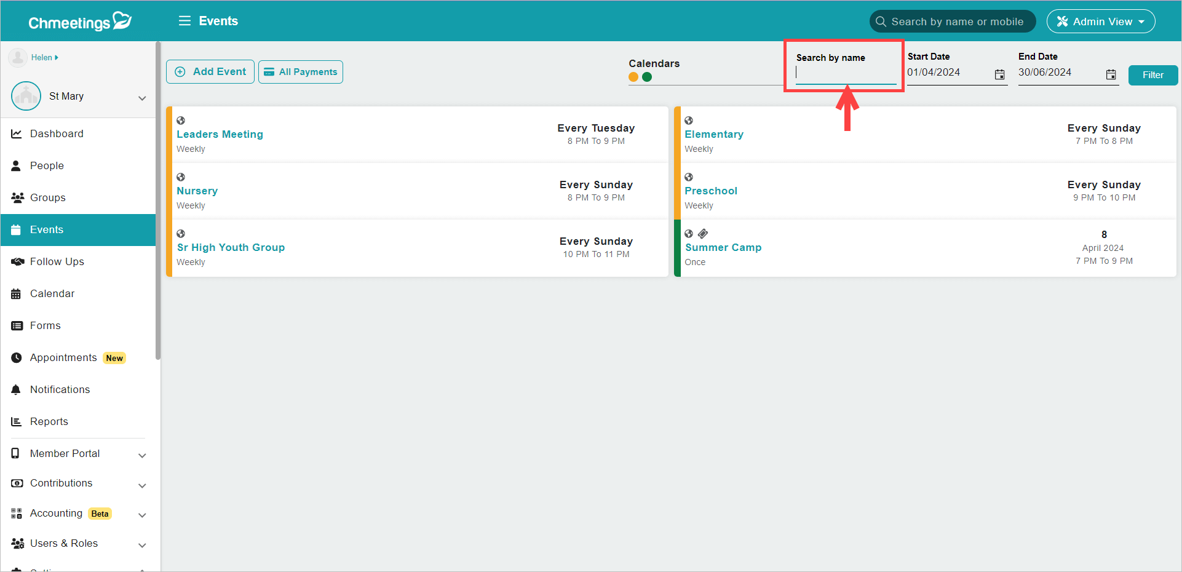Image resolution: width=1182 pixels, height=572 pixels.
Task: Click the St Mary church icon
Action: click(26, 96)
